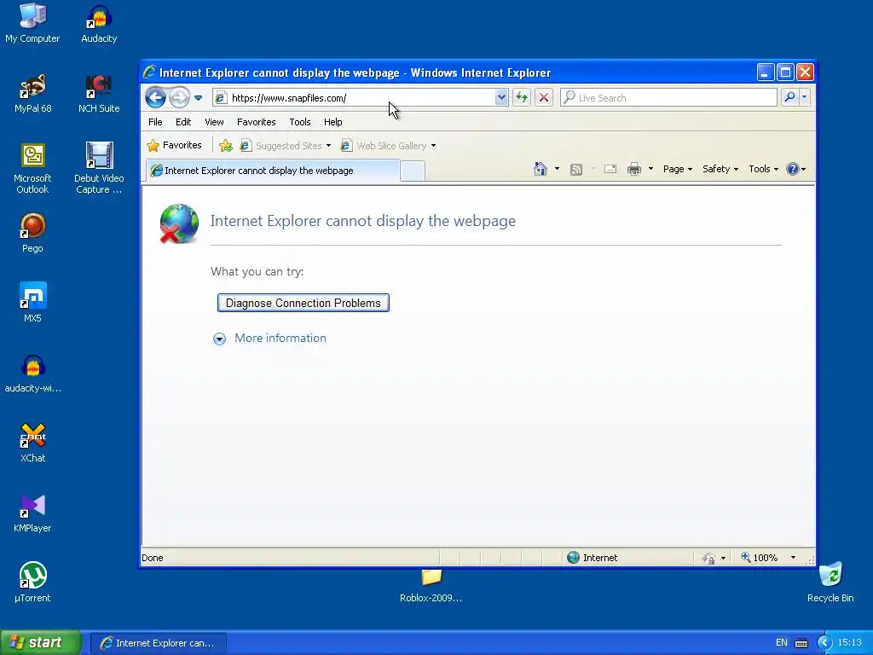873x655 pixels.
Task: Click Diagnose Connection Problems button
Action: [x=303, y=303]
